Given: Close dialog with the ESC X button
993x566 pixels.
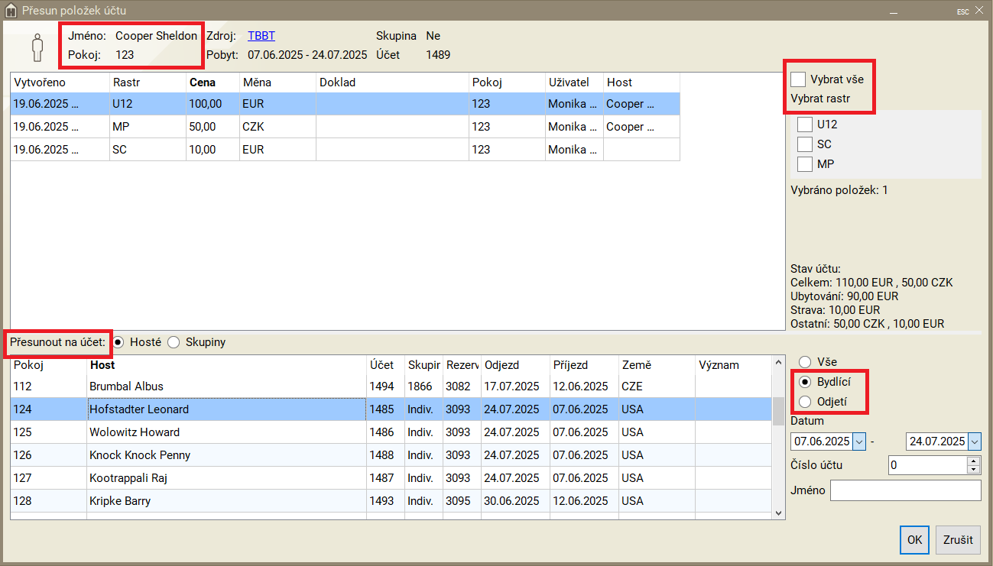Looking at the screenshot, I should [978, 11].
